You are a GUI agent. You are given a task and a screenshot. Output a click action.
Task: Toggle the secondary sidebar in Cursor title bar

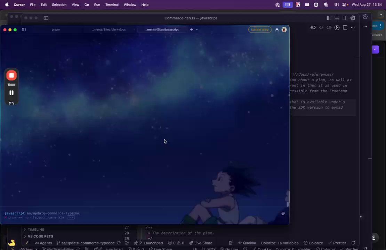pos(345,18)
